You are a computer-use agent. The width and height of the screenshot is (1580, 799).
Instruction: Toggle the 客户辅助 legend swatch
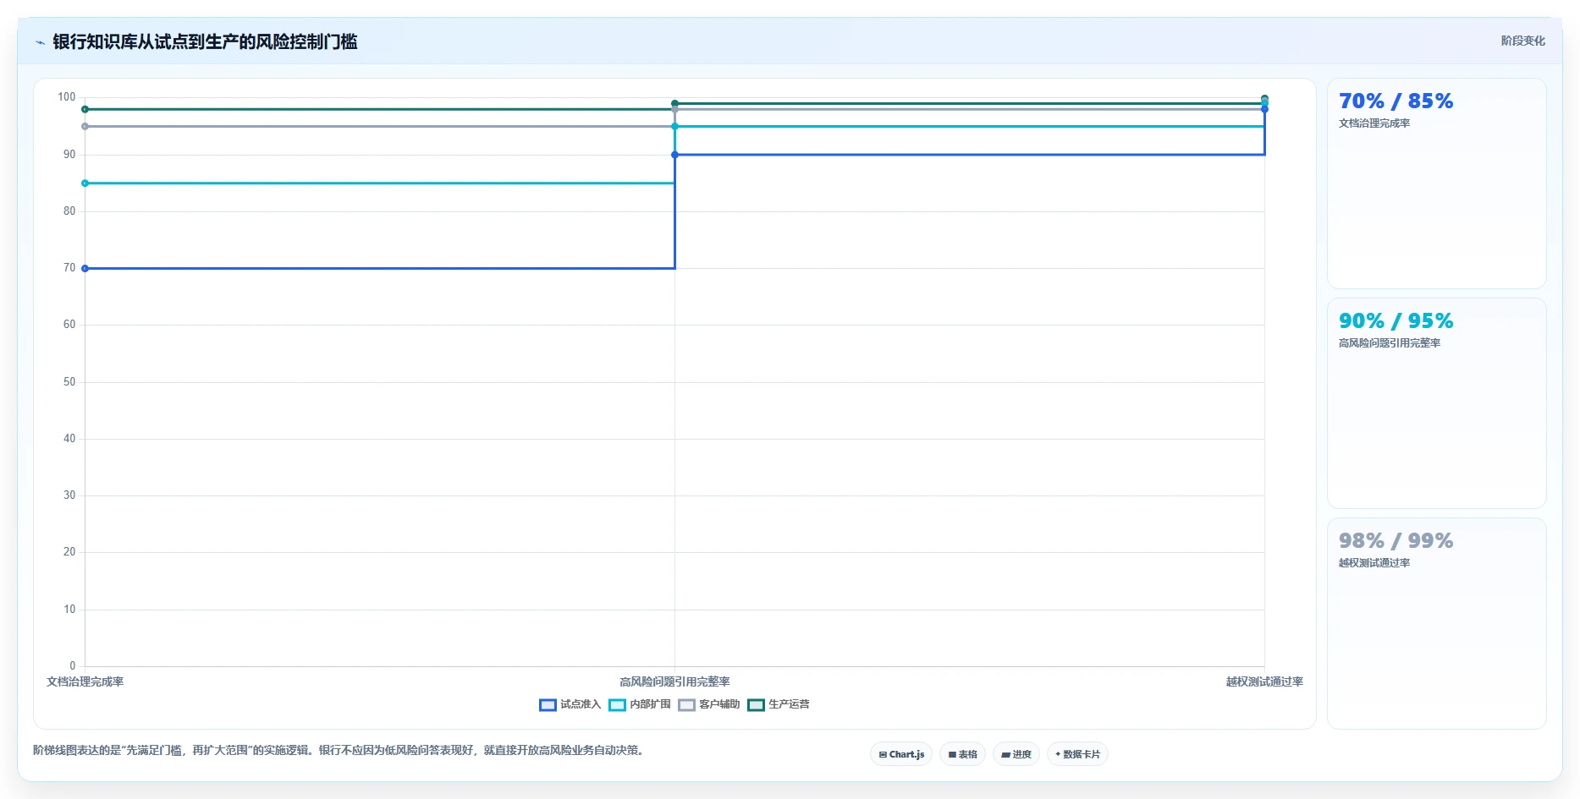[x=686, y=705]
